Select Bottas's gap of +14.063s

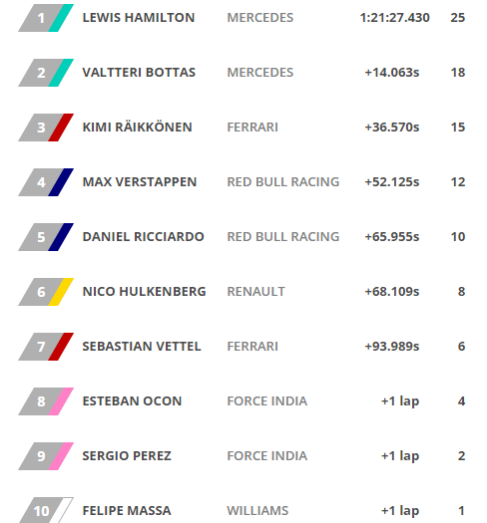(x=392, y=73)
